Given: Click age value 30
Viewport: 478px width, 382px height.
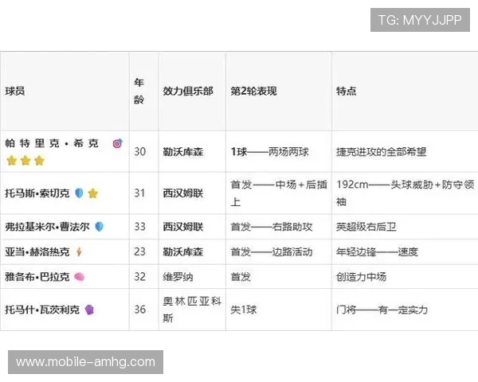Looking at the screenshot, I should 140,151.
